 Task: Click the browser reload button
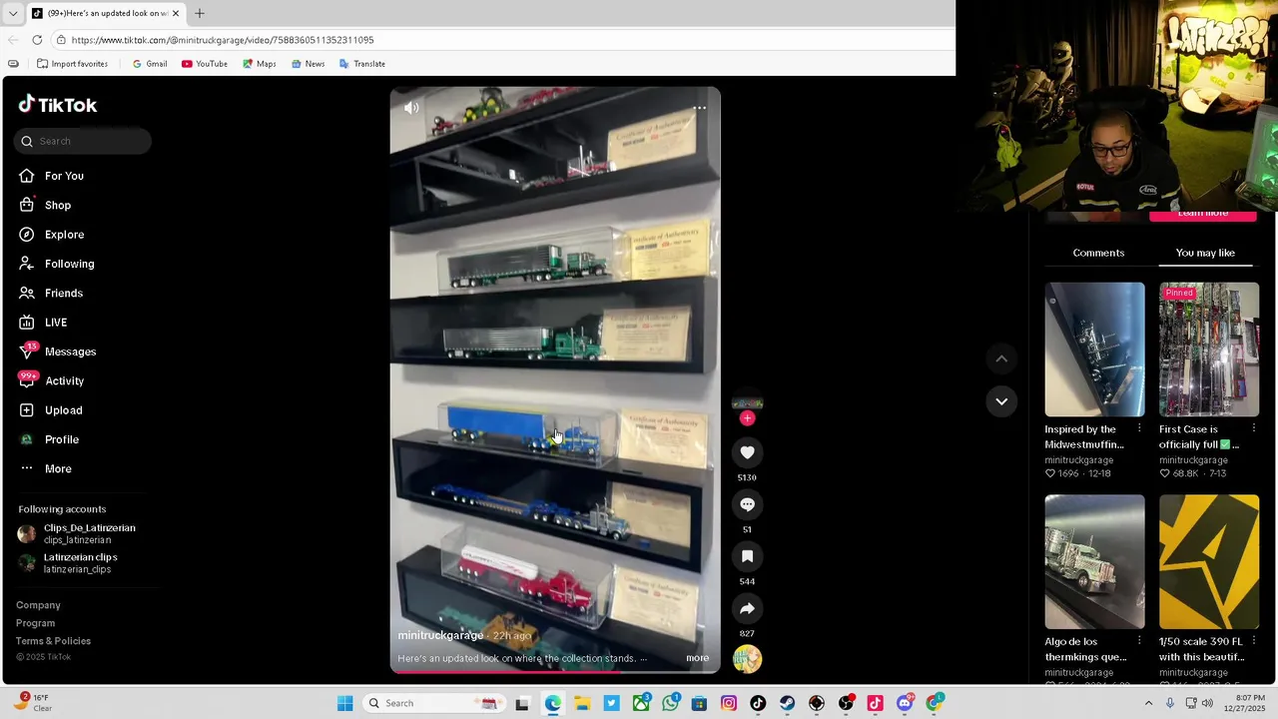pyautogui.click(x=37, y=40)
